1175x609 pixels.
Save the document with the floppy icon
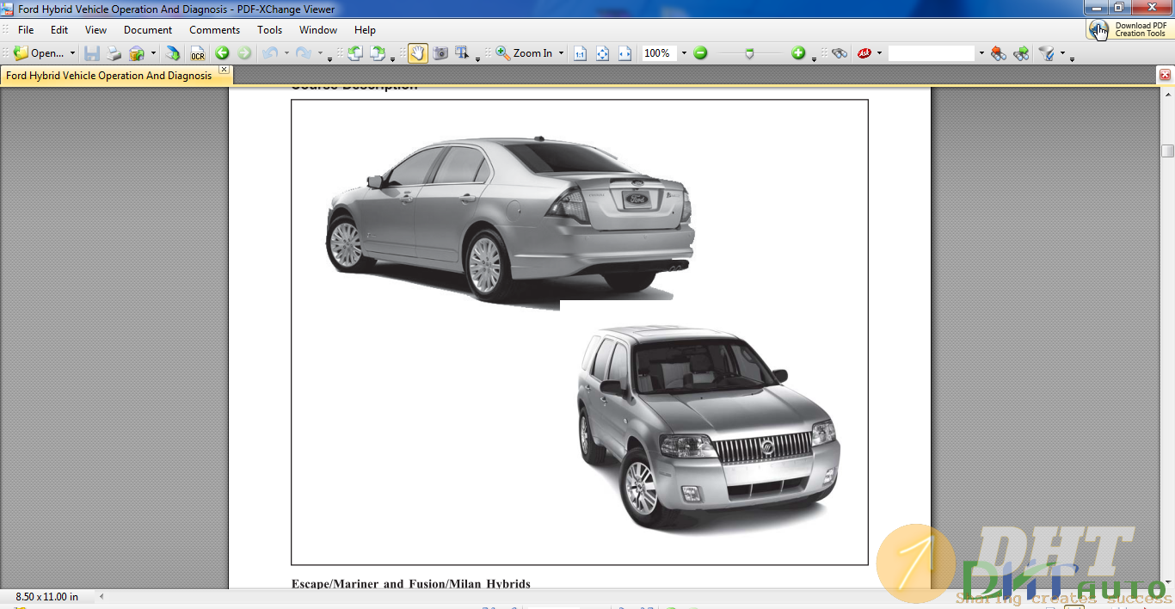coord(92,53)
